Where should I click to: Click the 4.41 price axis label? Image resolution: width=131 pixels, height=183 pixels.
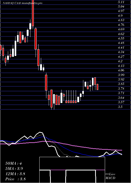pos(121,48)
